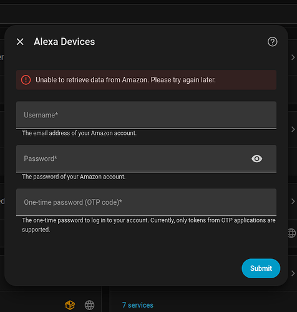Open the help question mark icon

click(x=272, y=42)
